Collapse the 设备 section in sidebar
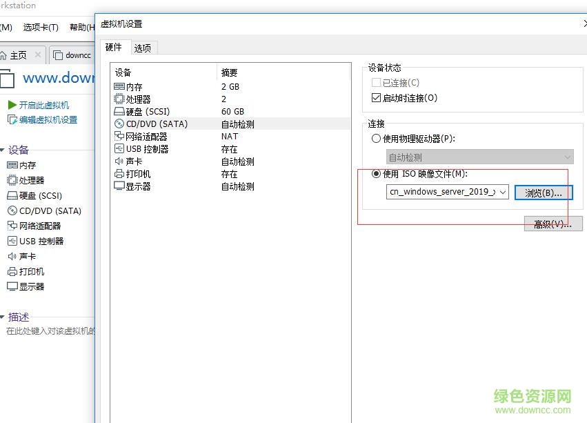587x423 pixels. coord(2,150)
